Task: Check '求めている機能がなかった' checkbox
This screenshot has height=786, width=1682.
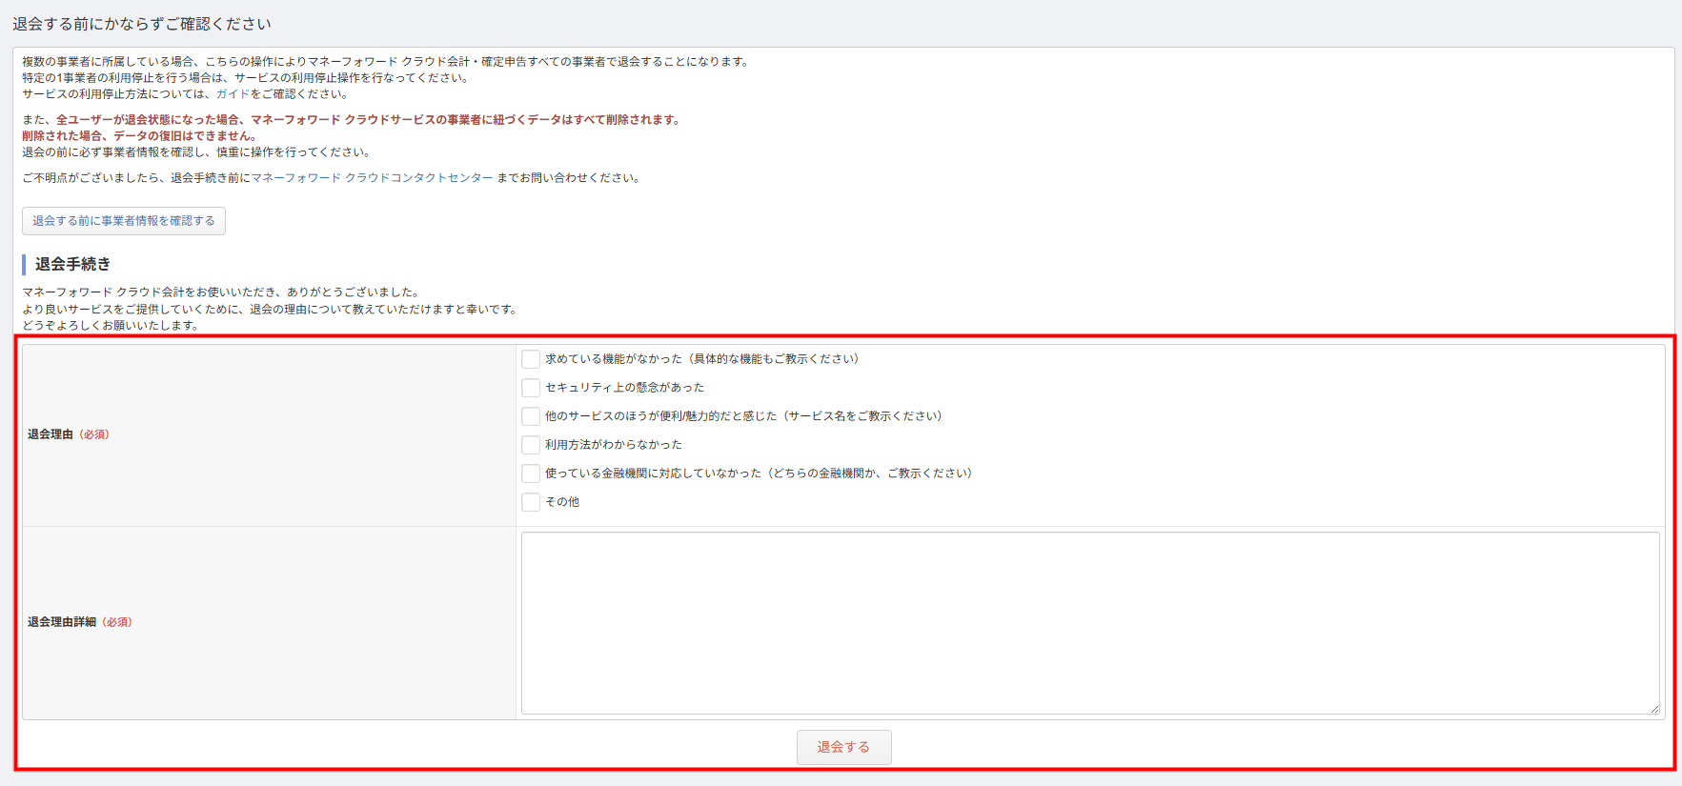Action: pyautogui.click(x=531, y=359)
